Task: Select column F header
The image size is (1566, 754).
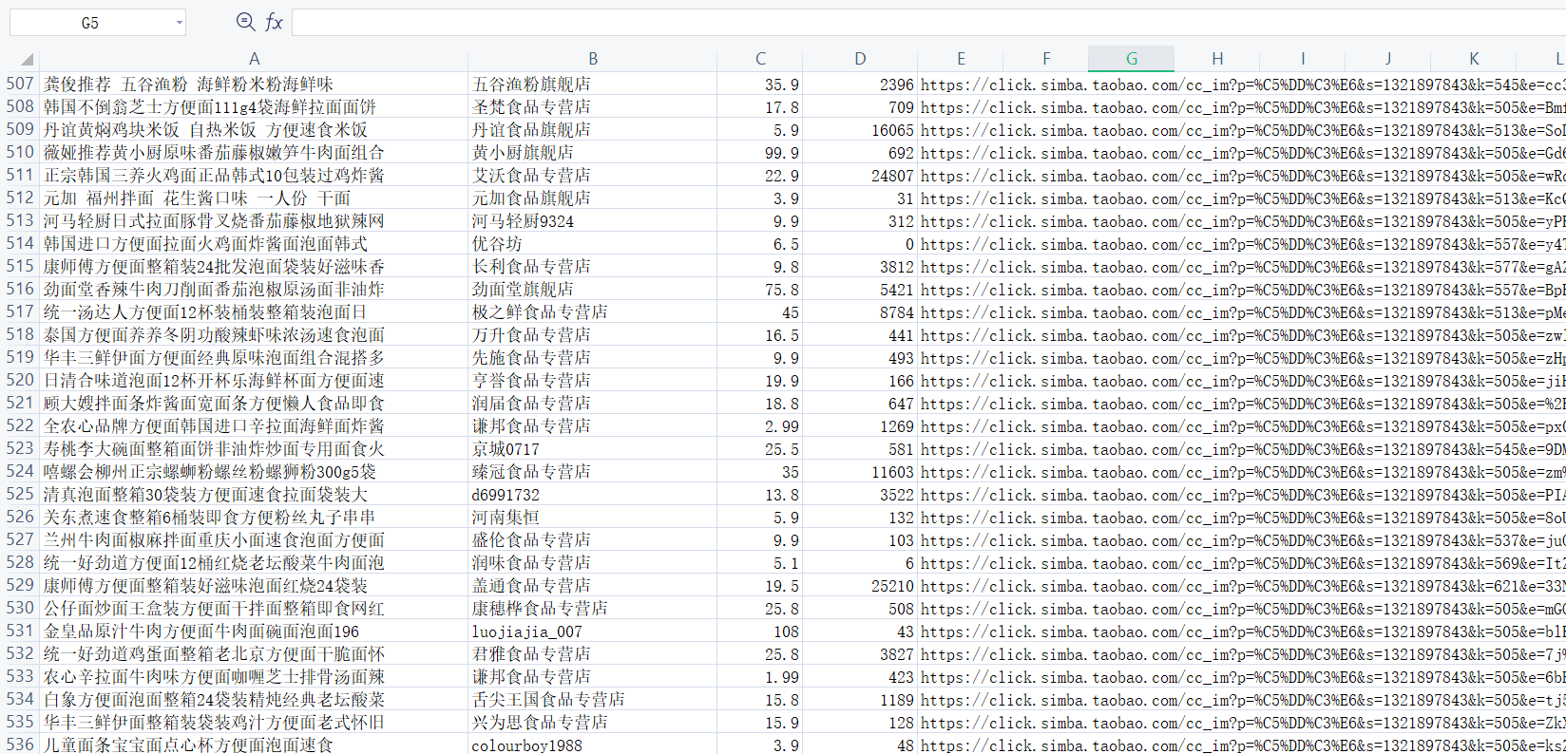Action: pyautogui.click(x=1046, y=59)
